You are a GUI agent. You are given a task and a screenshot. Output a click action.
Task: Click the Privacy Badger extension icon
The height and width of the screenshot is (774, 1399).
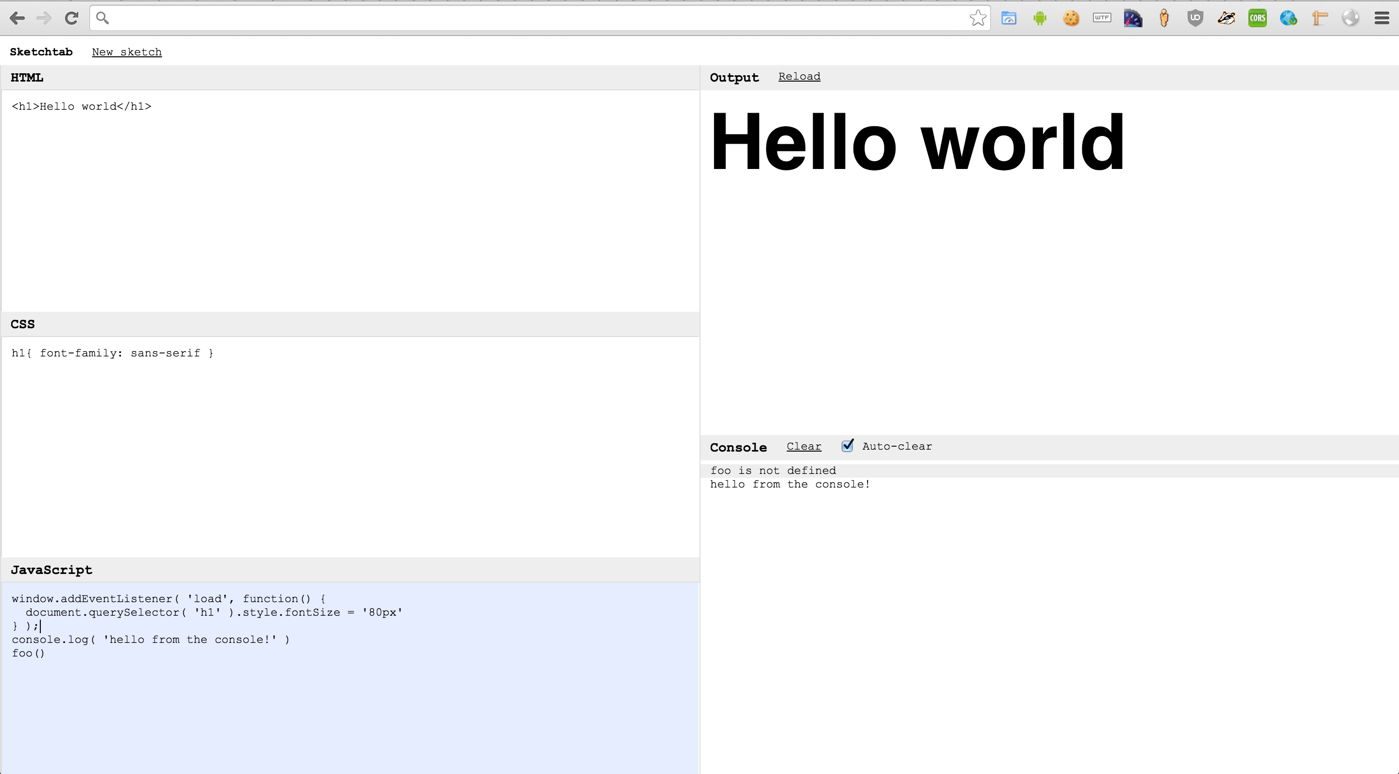(x=1226, y=18)
